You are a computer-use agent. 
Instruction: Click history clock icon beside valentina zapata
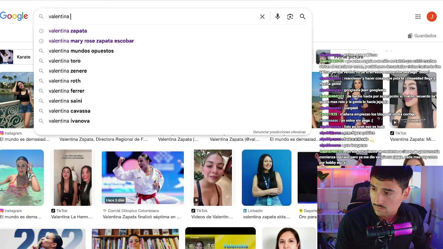point(41,31)
